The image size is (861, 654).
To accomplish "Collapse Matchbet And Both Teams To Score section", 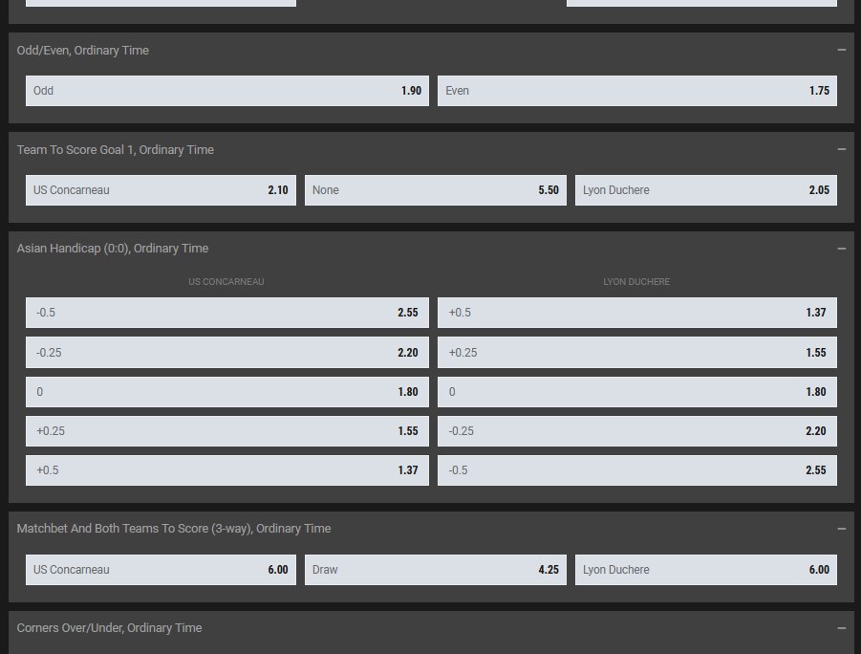I will click(841, 529).
